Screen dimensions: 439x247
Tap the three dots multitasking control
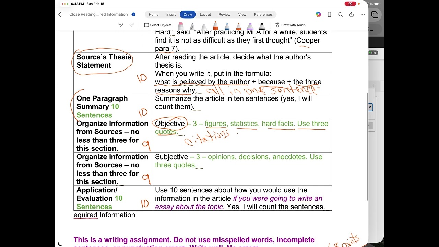[65, 4]
